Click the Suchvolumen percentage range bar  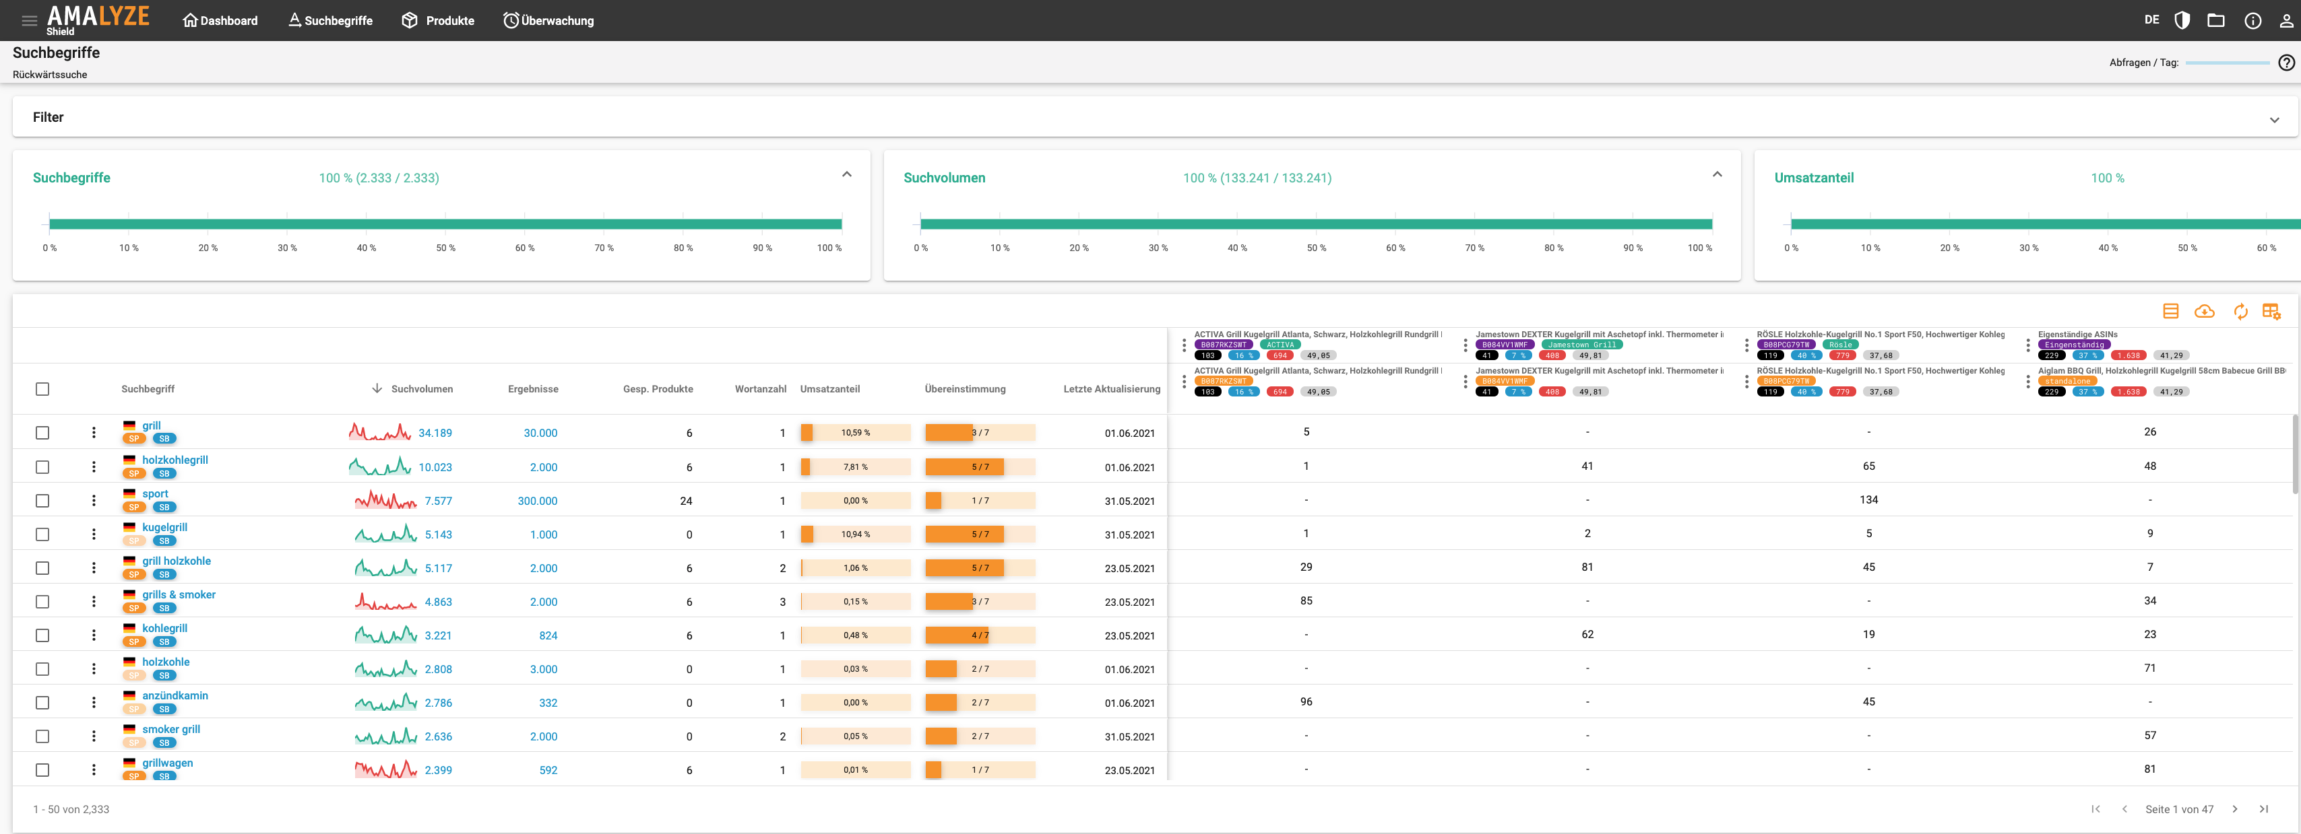[x=1316, y=224]
